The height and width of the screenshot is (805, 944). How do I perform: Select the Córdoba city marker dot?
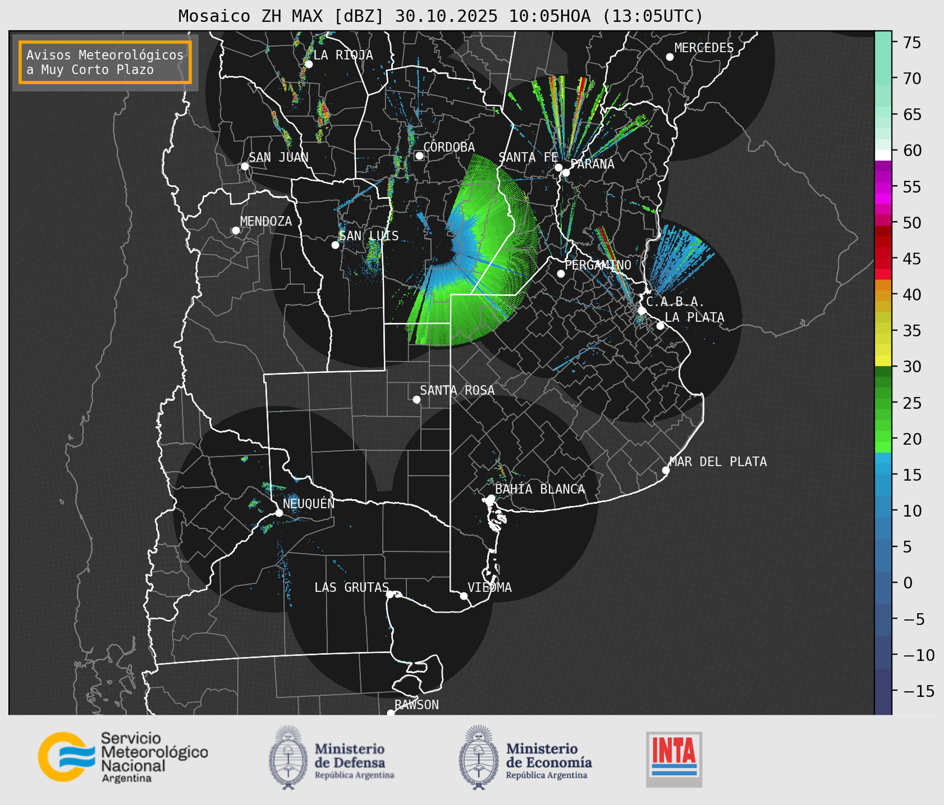(x=419, y=156)
